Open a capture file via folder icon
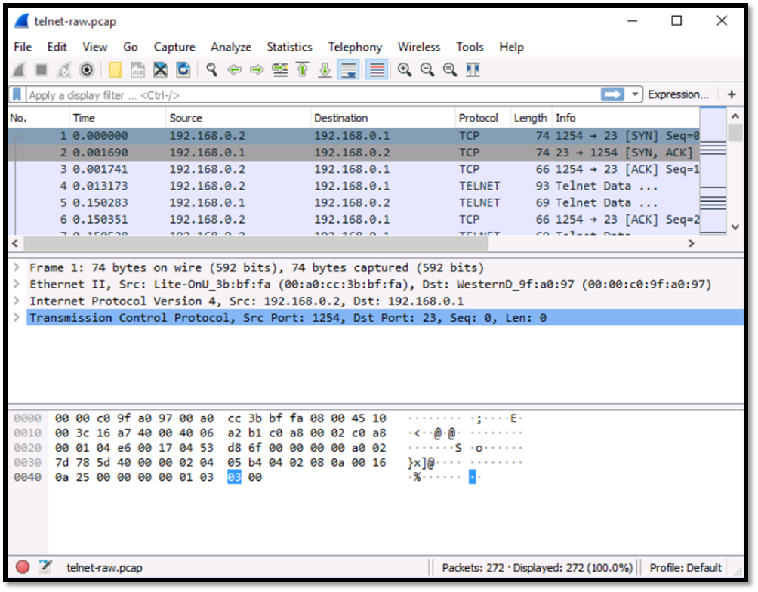The image size is (758, 592). click(x=116, y=70)
